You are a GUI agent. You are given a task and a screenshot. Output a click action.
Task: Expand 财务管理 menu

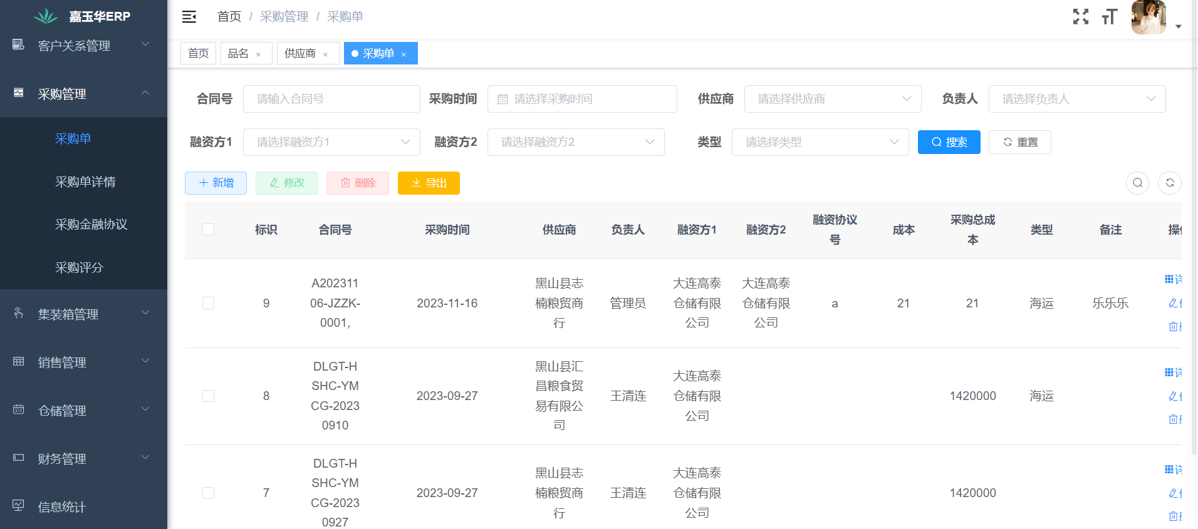point(145,458)
